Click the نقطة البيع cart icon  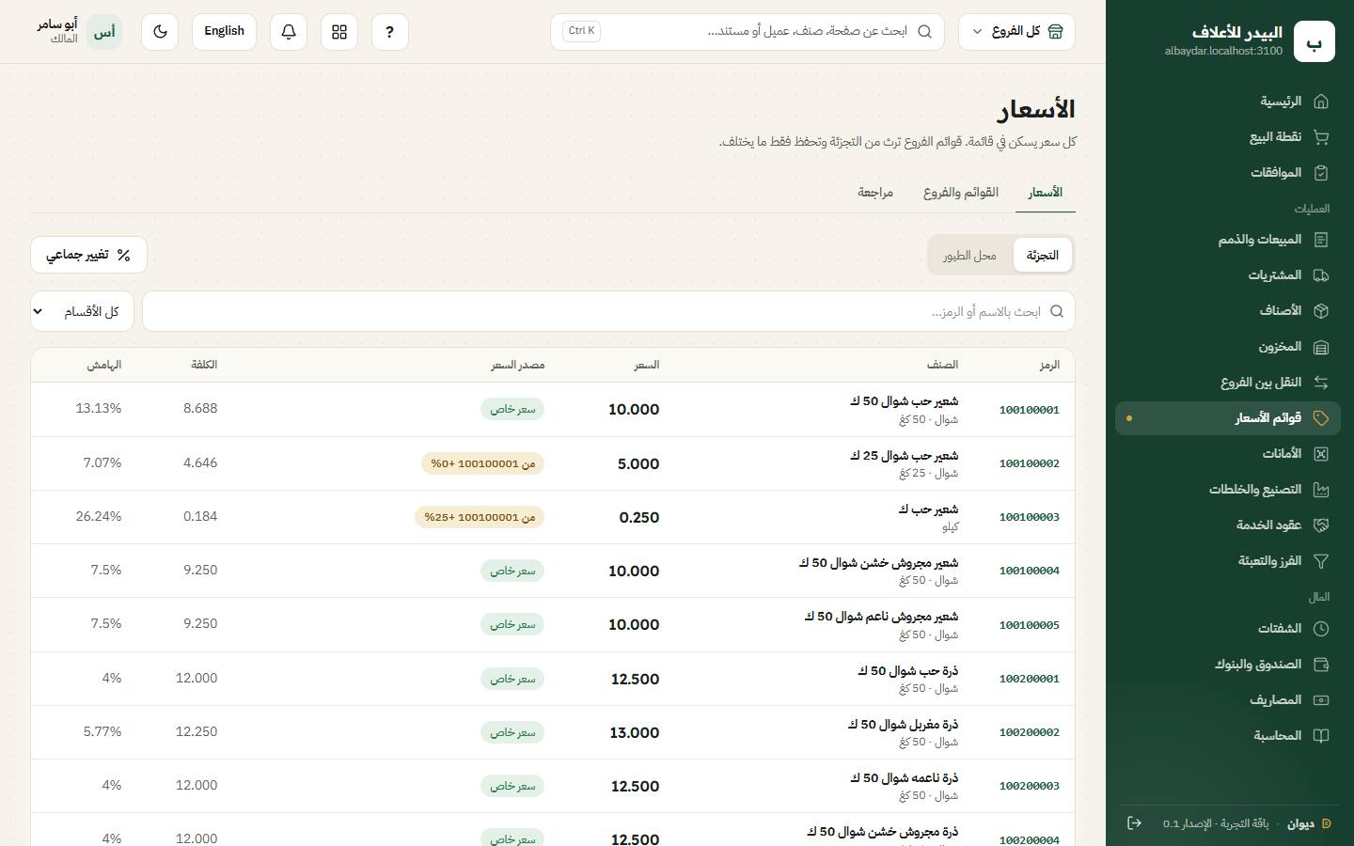[1321, 137]
